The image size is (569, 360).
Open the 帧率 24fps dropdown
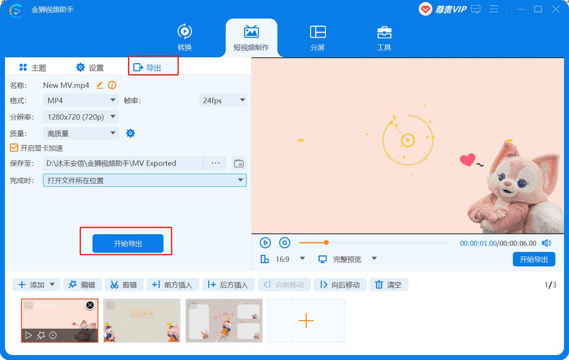coord(222,100)
